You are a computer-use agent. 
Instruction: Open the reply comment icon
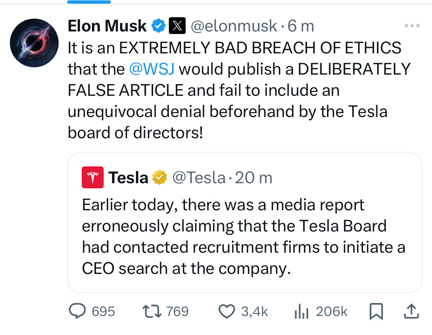click(77, 311)
